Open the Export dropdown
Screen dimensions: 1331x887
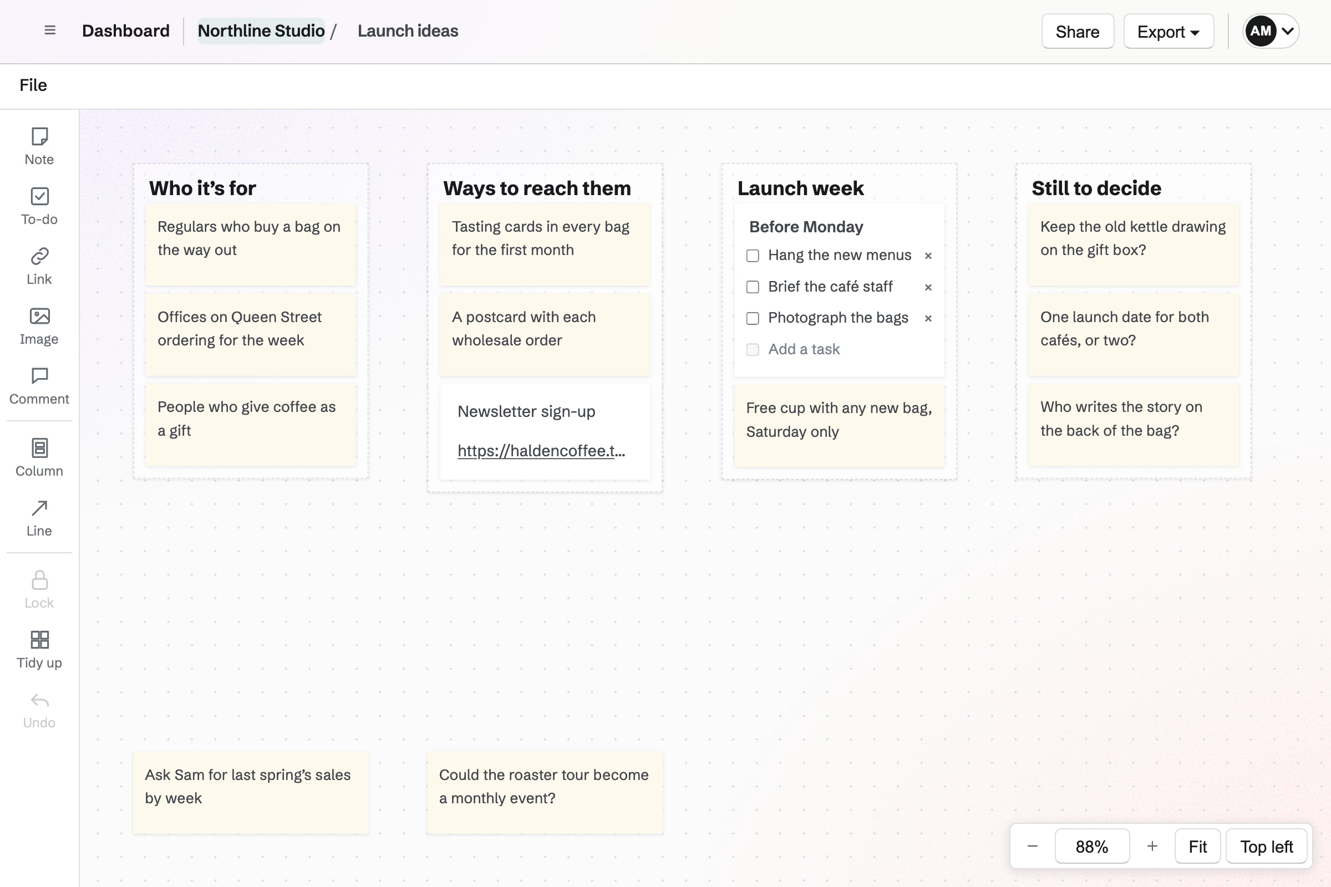1168,31
